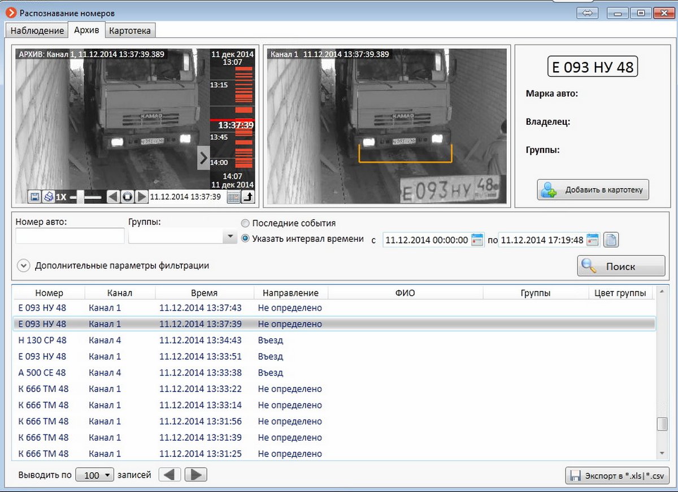Screen dimensions: 678x492
Task: Click the print frame icon
Action: tap(48, 197)
